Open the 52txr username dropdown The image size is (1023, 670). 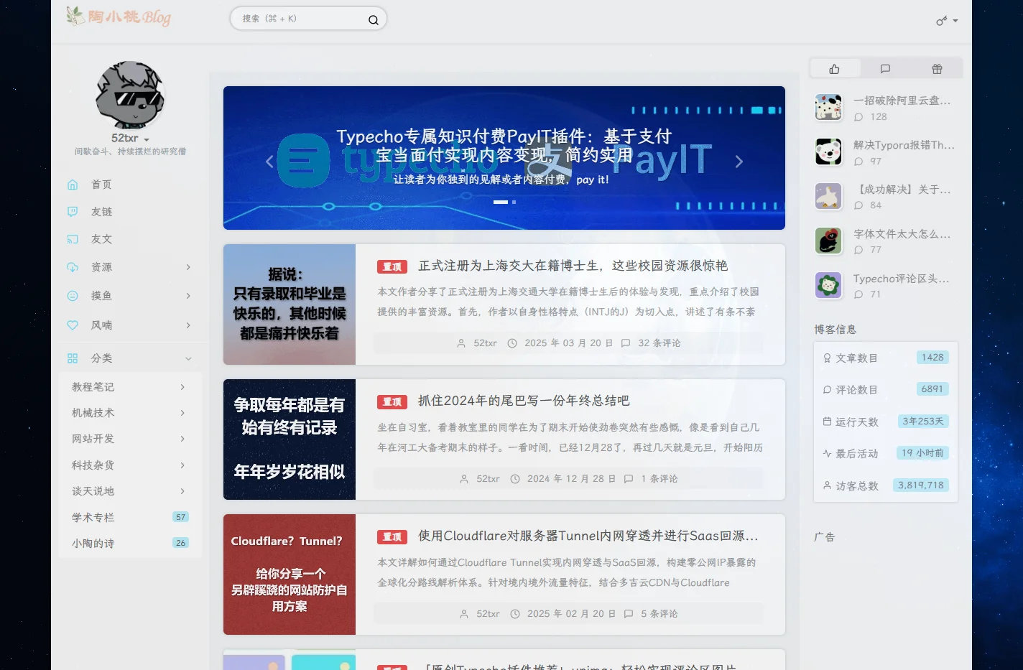[x=130, y=139]
